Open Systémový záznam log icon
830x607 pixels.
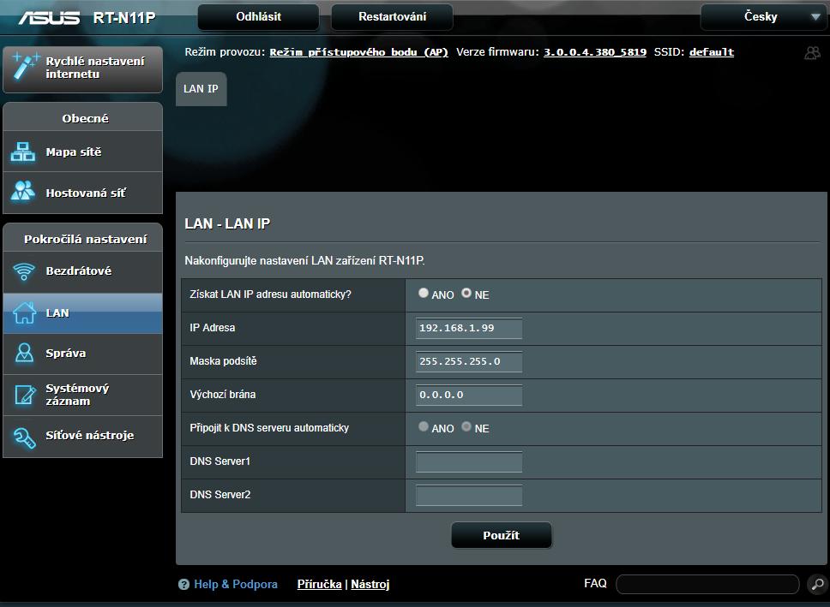point(23,395)
